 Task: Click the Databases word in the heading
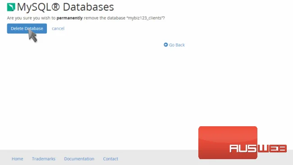[88, 7]
